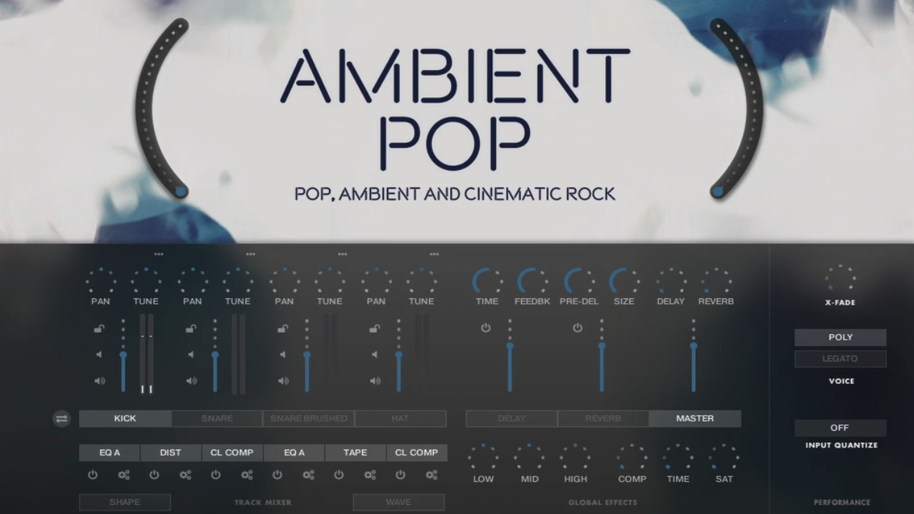Toggle the power button above the REVERB tab

(x=577, y=328)
